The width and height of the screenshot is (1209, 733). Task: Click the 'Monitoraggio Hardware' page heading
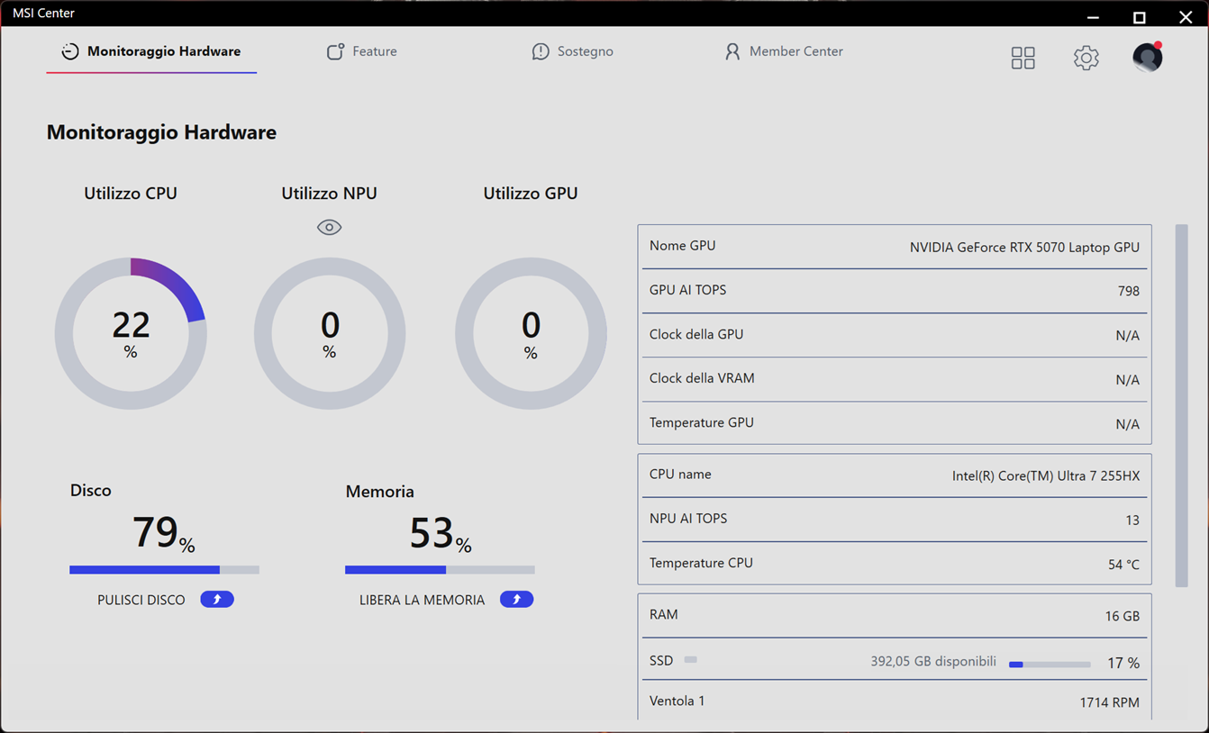click(161, 132)
